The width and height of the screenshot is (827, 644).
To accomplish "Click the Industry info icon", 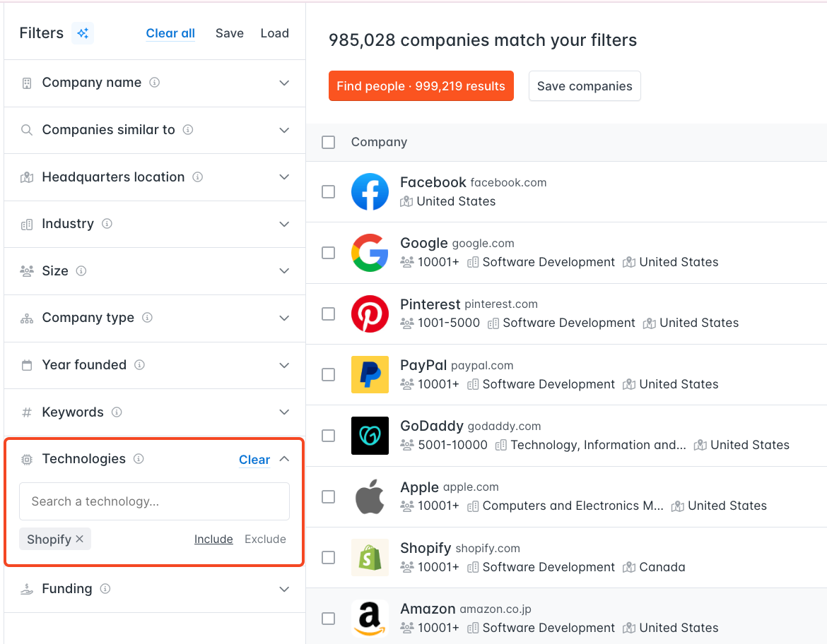I will pyautogui.click(x=107, y=223).
